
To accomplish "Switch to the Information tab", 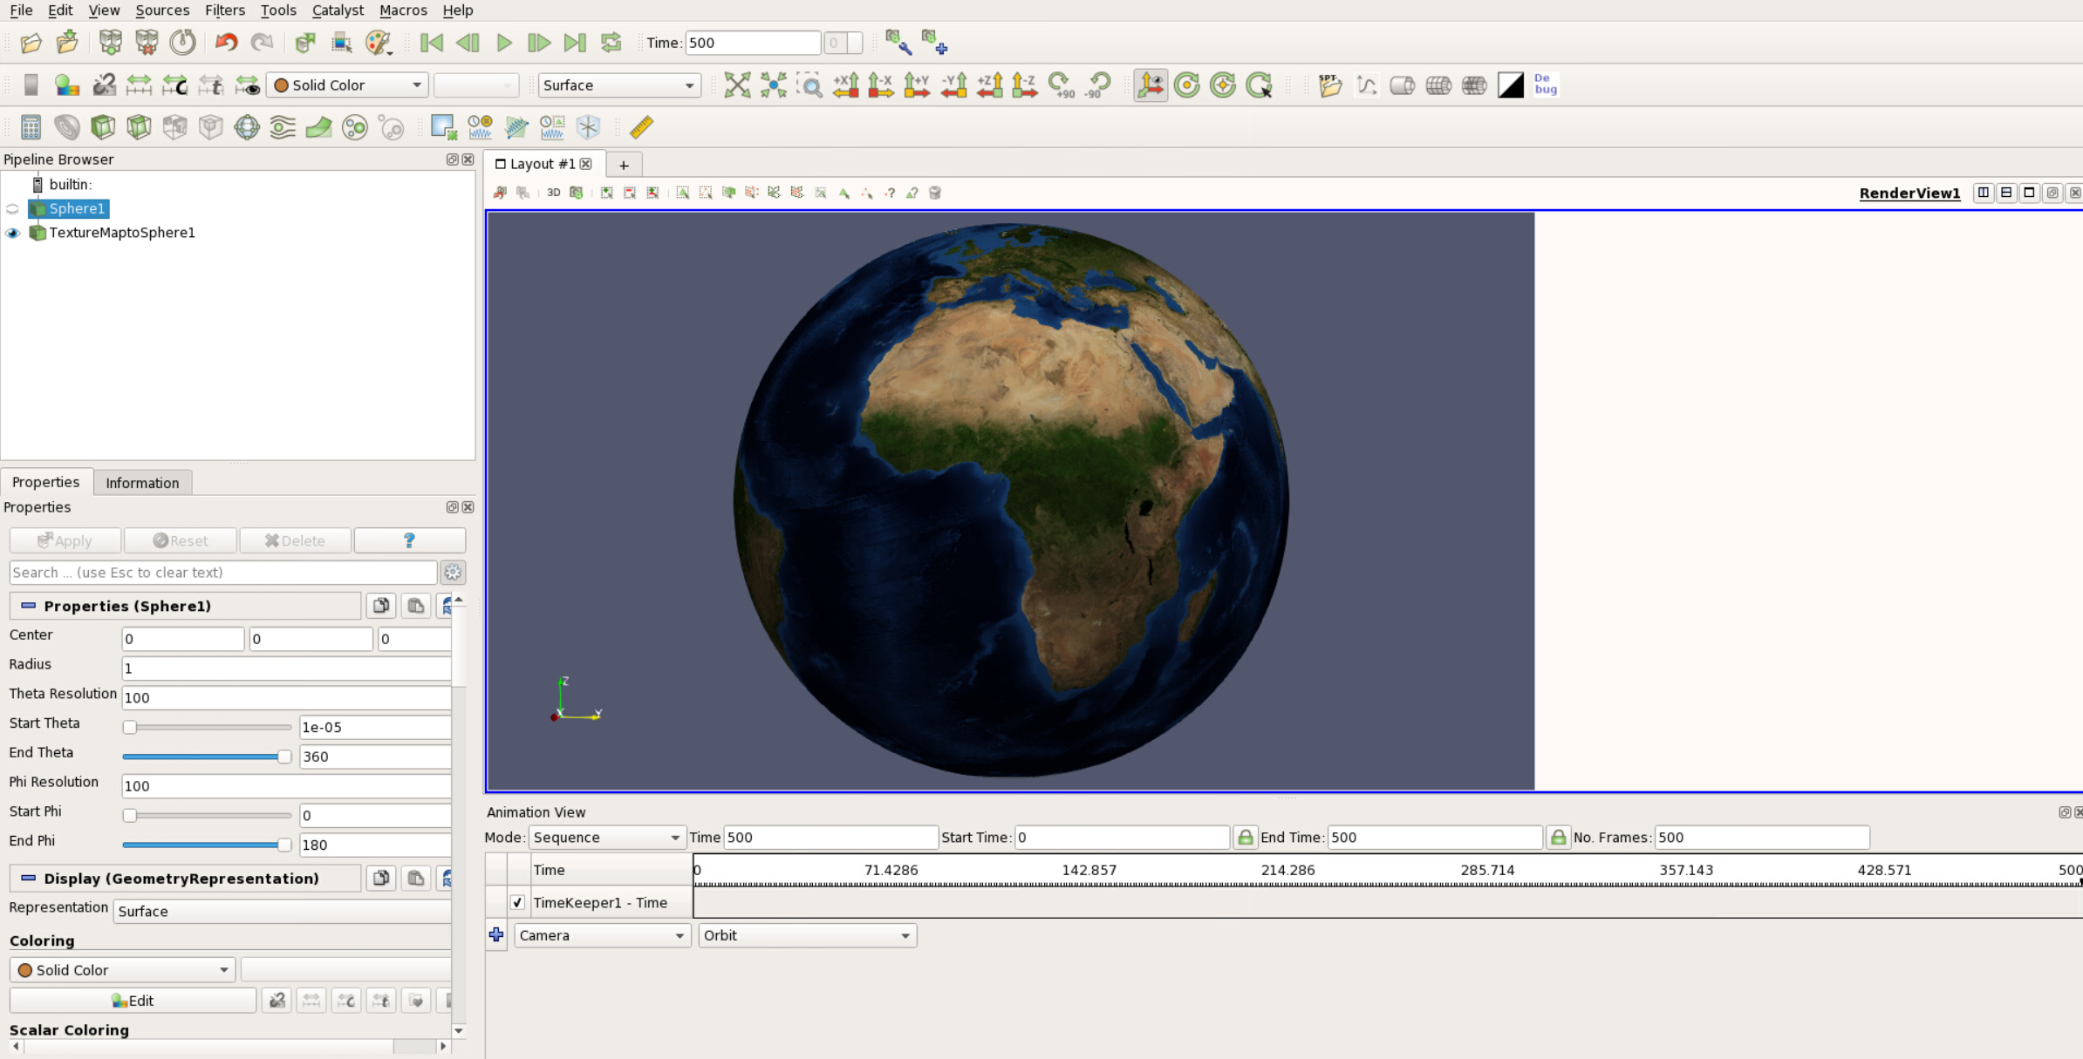I will tap(142, 483).
